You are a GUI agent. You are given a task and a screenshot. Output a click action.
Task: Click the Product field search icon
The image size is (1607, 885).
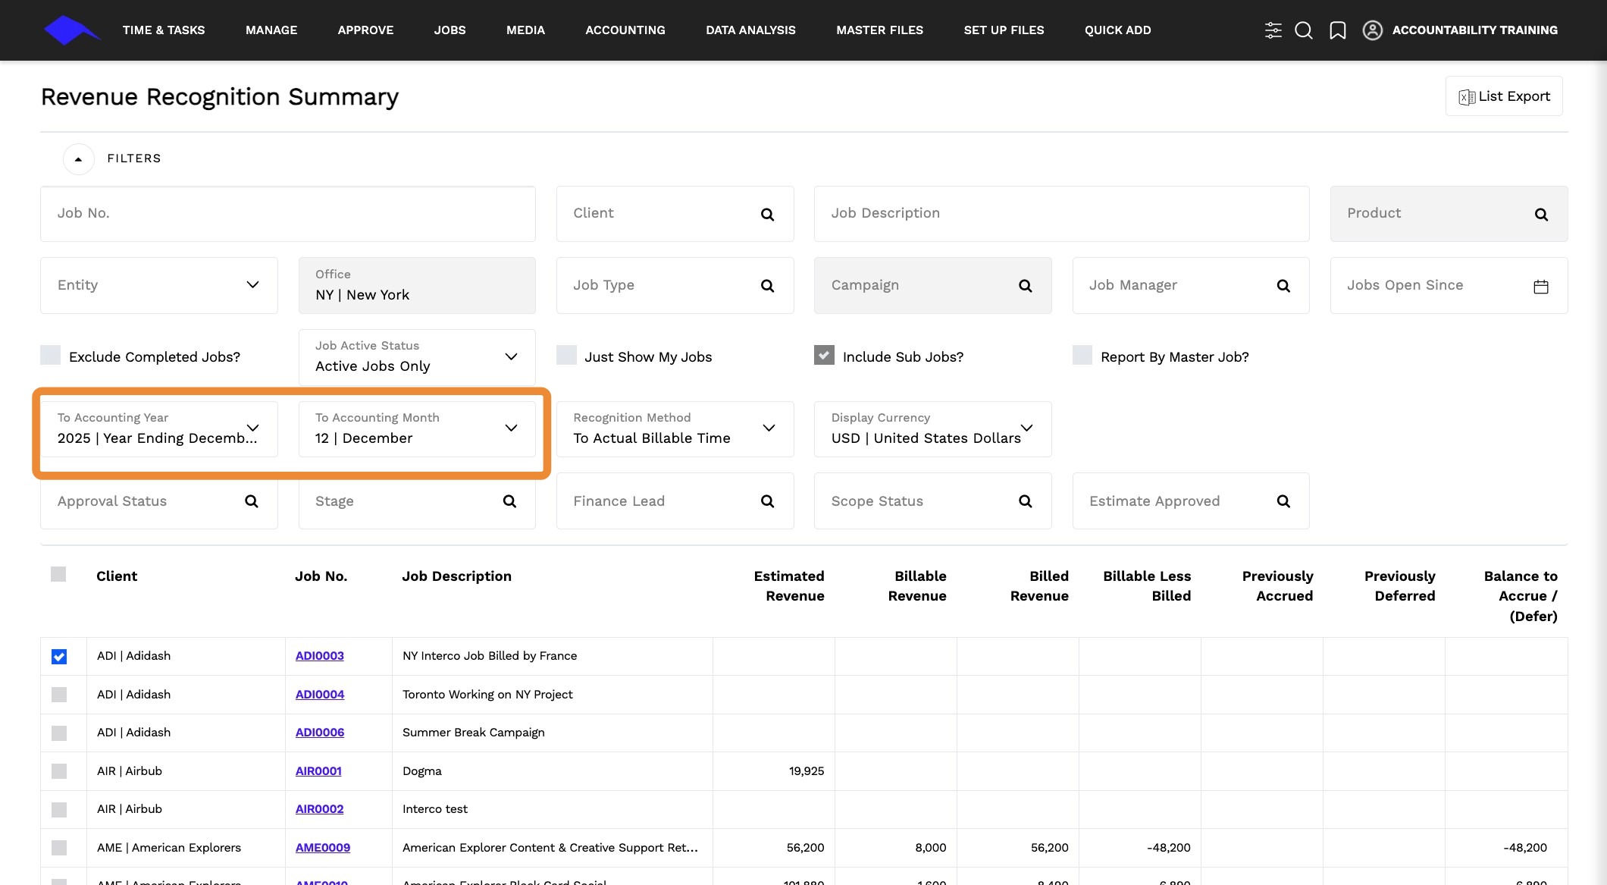pos(1541,215)
